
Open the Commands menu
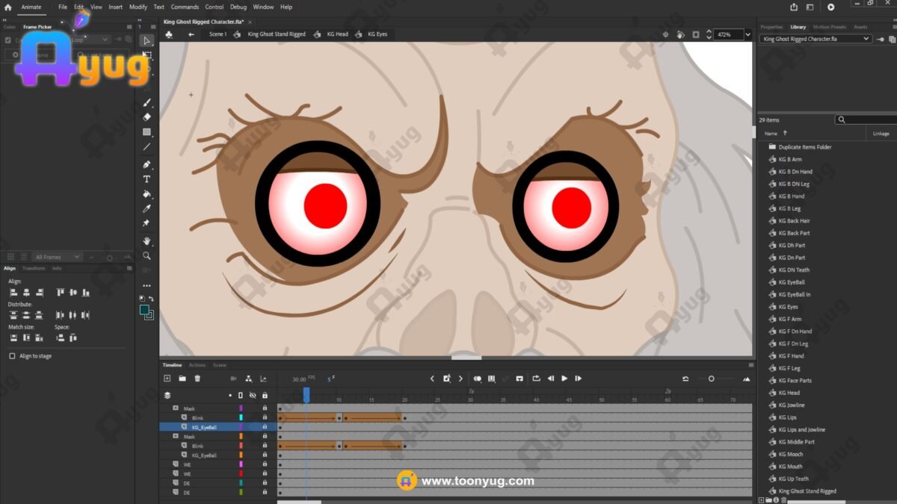click(185, 7)
